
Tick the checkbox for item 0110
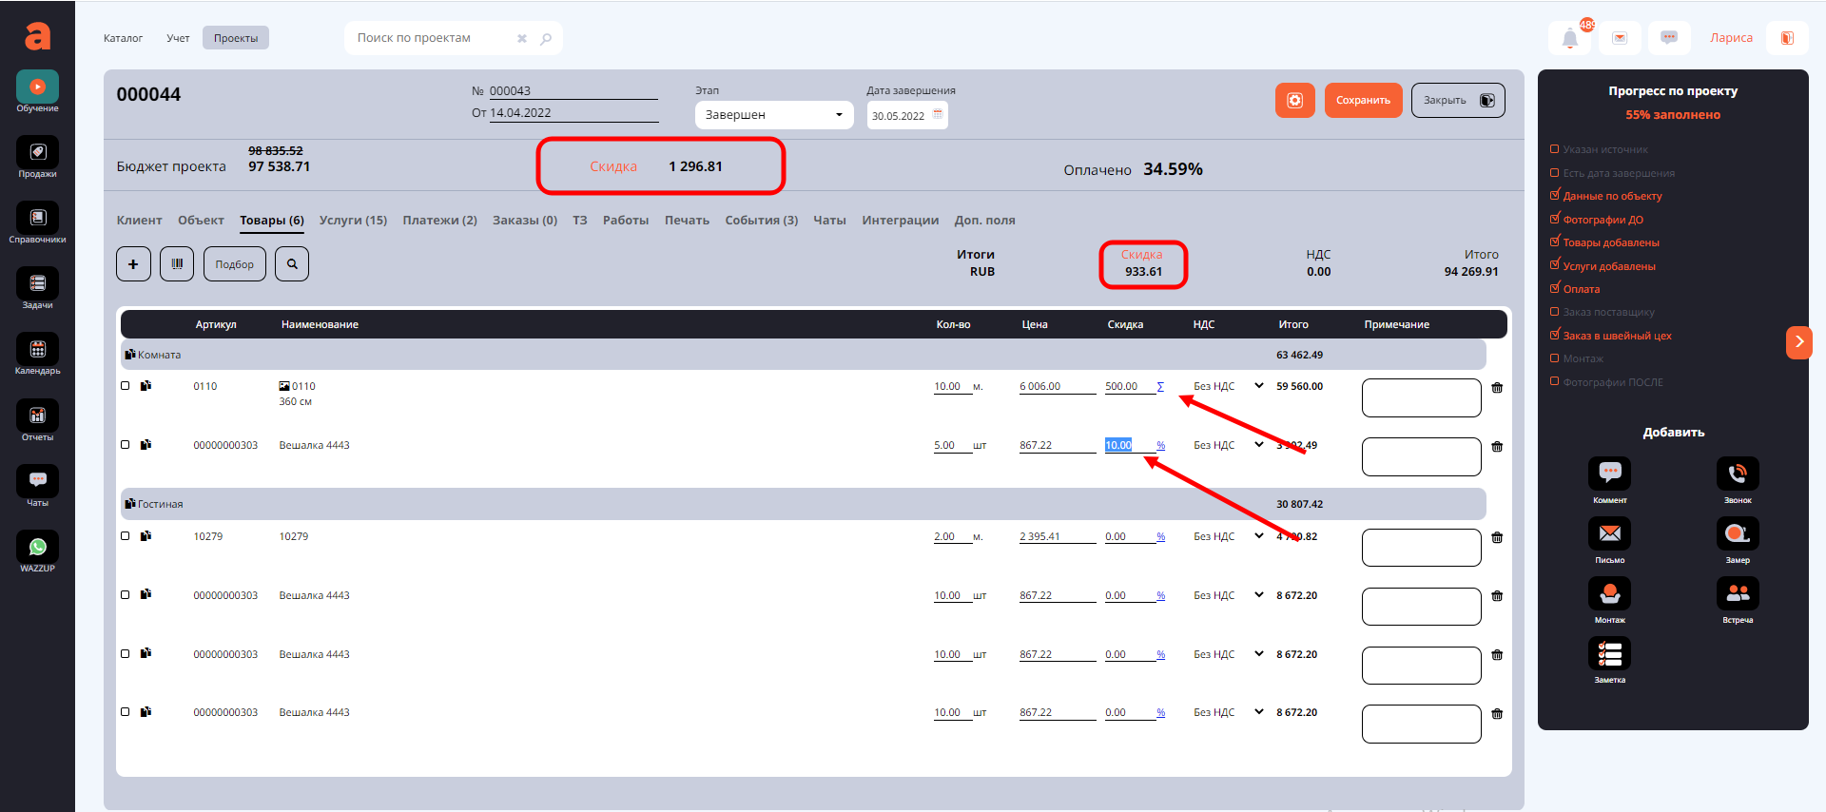pyautogui.click(x=126, y=386)
